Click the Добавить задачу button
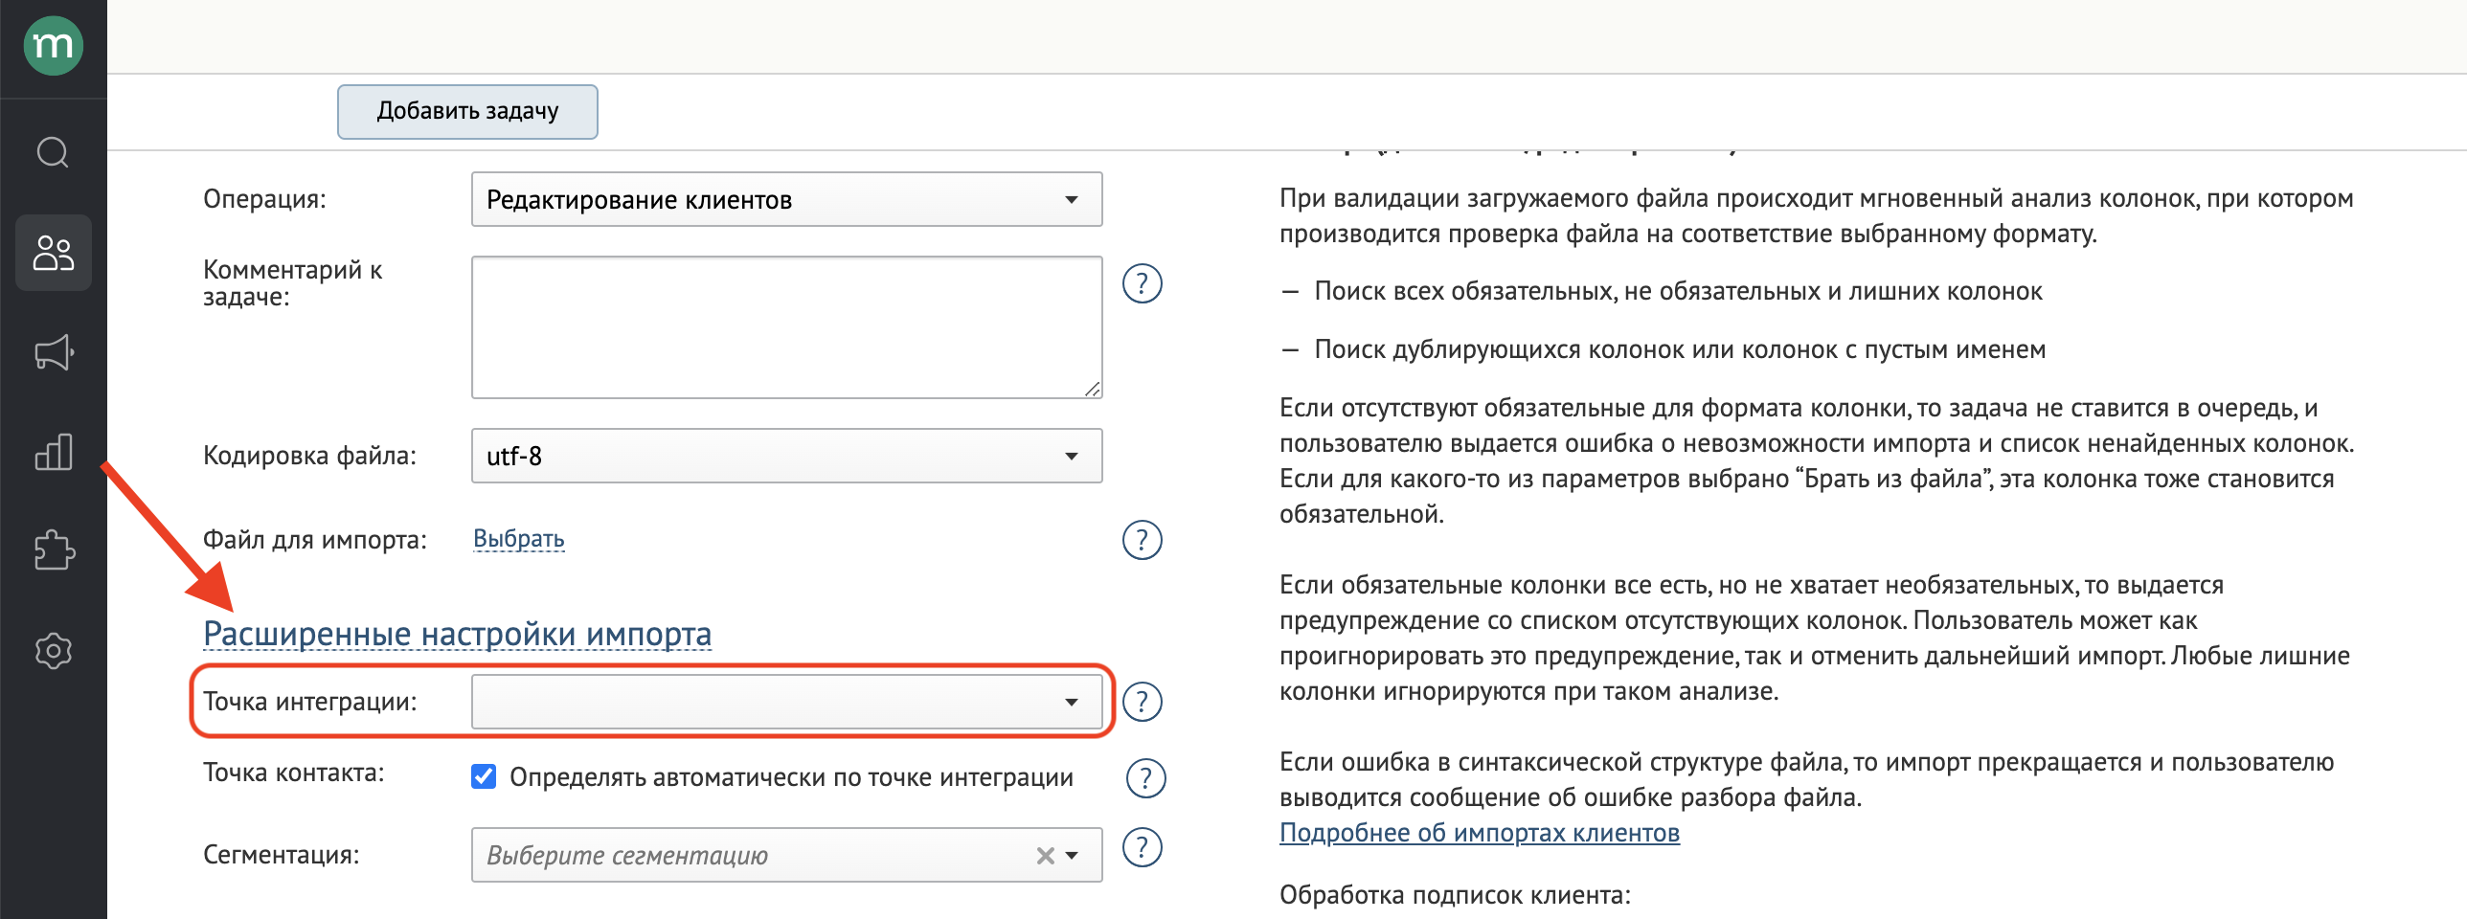The width and height of the screenshot is (2467, 919). pos(467,111)
